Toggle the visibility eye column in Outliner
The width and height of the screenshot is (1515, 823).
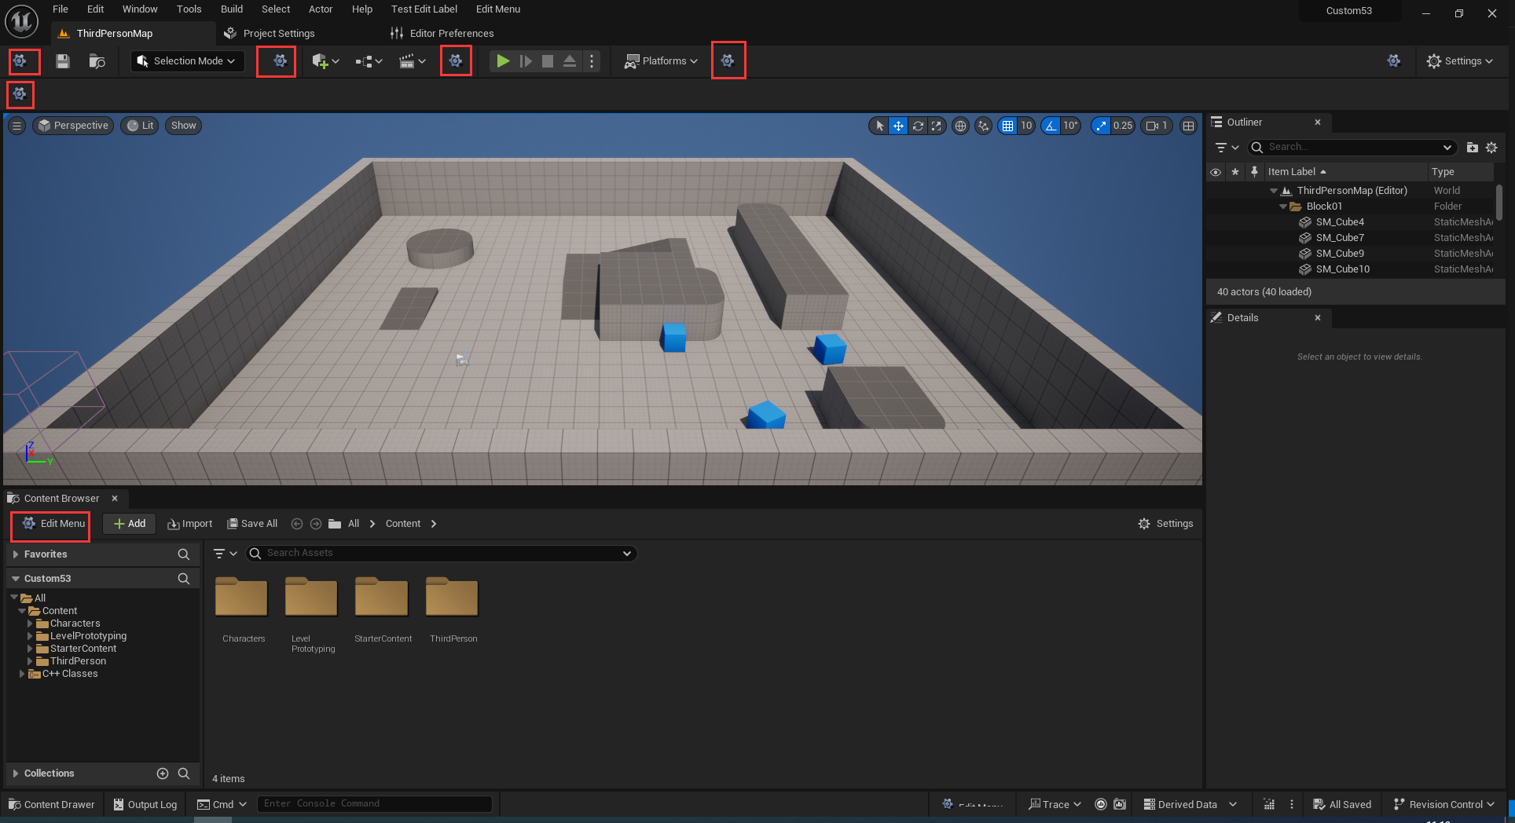(1216, 172)
